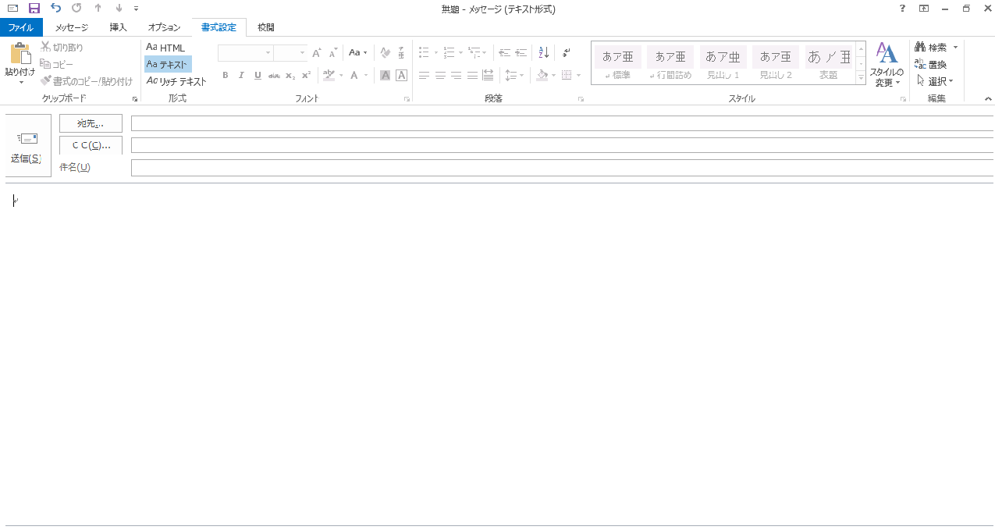
Task: Click the Save icon in quick access toolbar
Action: tap(34, 9)
